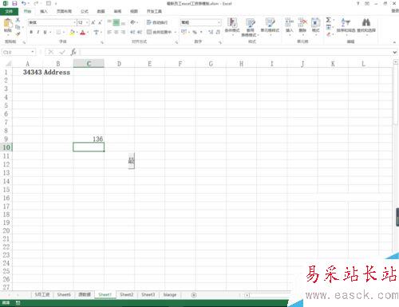Open the Font Color dropdown arrow

pyautogui.click(x=88, y=33)
